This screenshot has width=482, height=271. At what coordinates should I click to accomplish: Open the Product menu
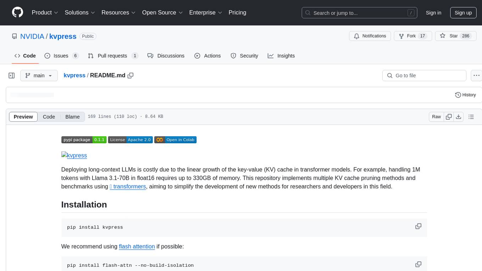pos(45,12)
